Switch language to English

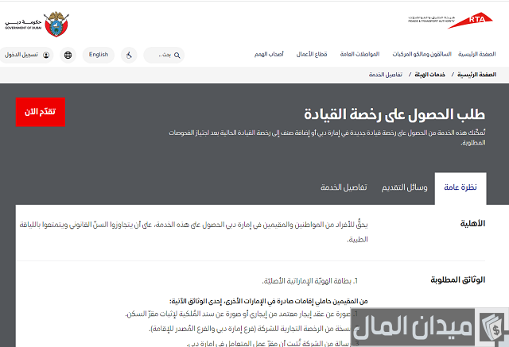click(99, 55)
